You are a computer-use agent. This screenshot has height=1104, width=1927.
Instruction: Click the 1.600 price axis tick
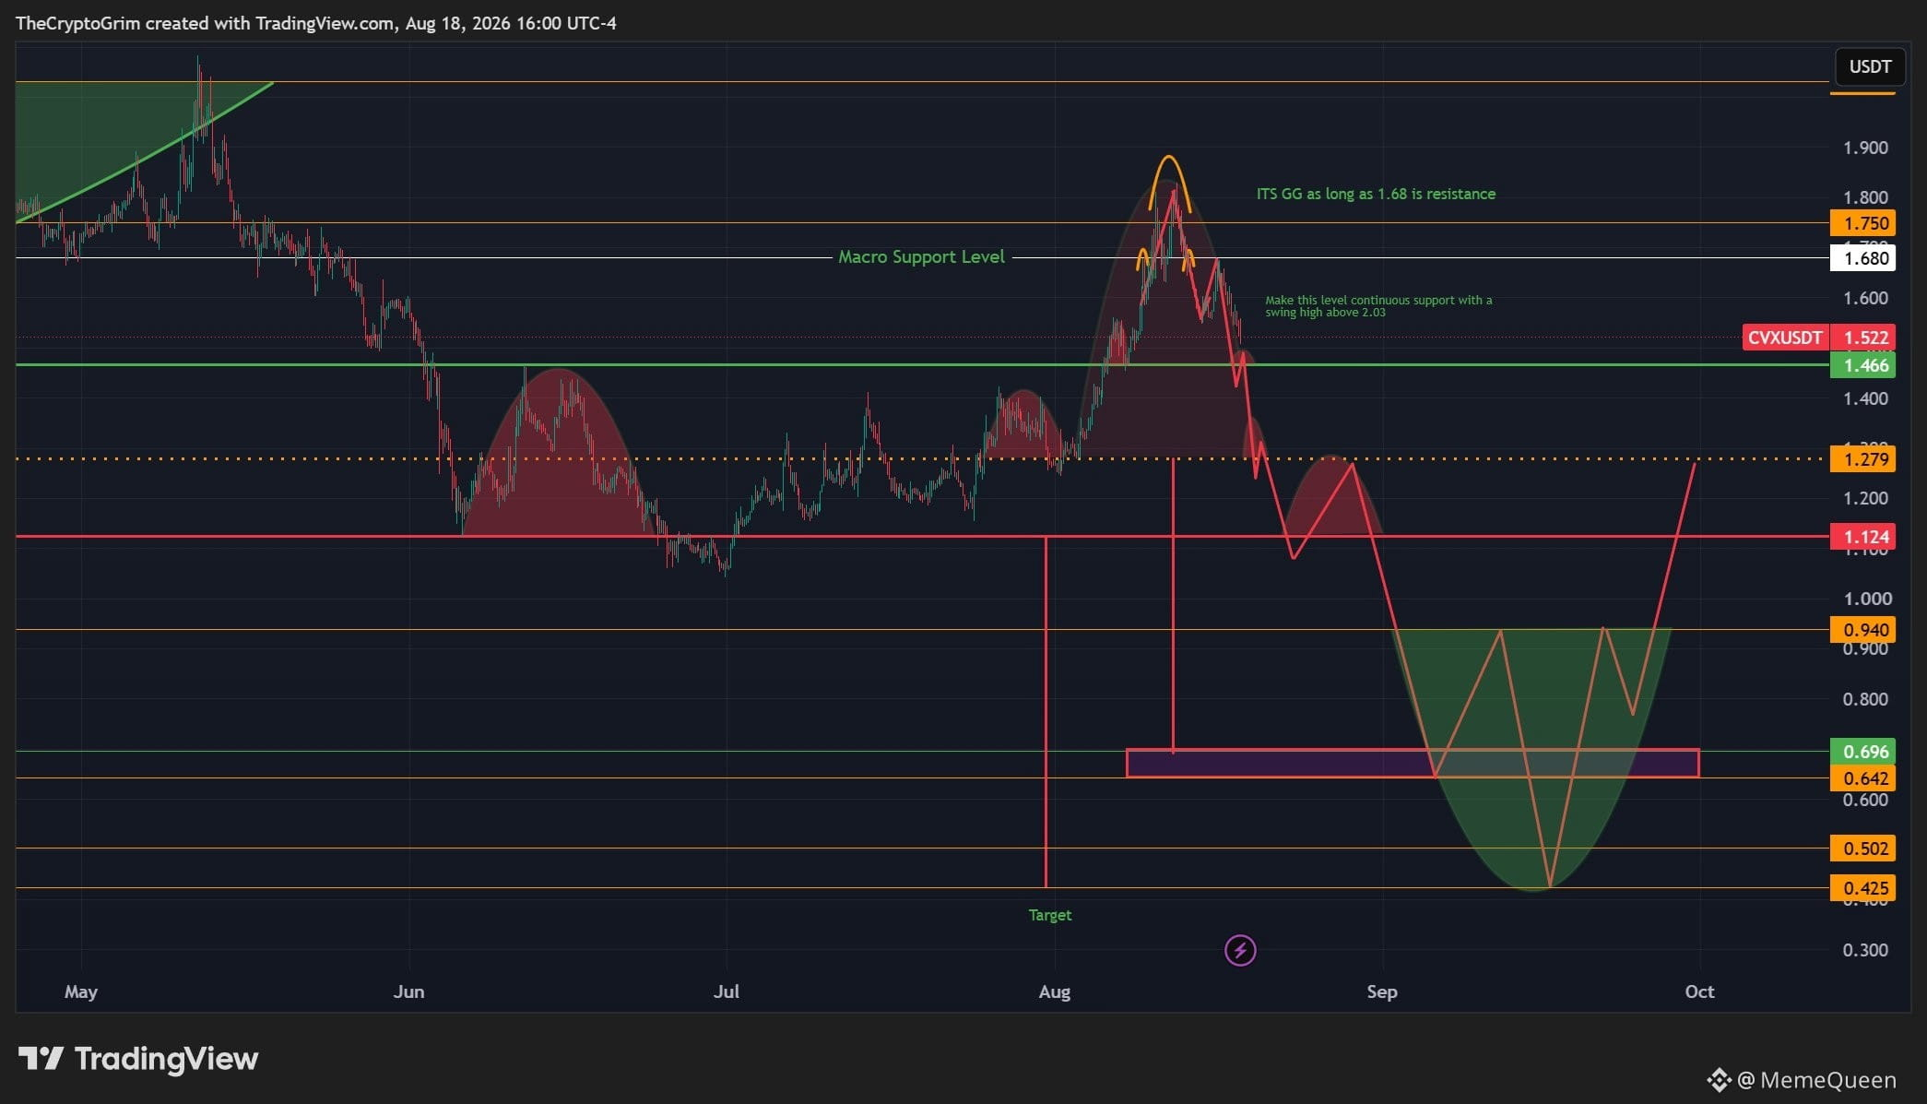click(1865, 298)
